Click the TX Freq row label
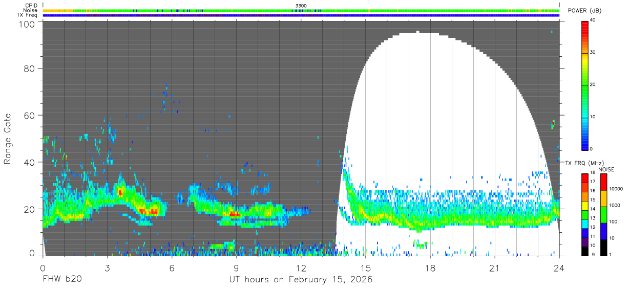Image resolution: width=629 pixels, height=290 pixels. pyautogui.click(x=27, y=15)
